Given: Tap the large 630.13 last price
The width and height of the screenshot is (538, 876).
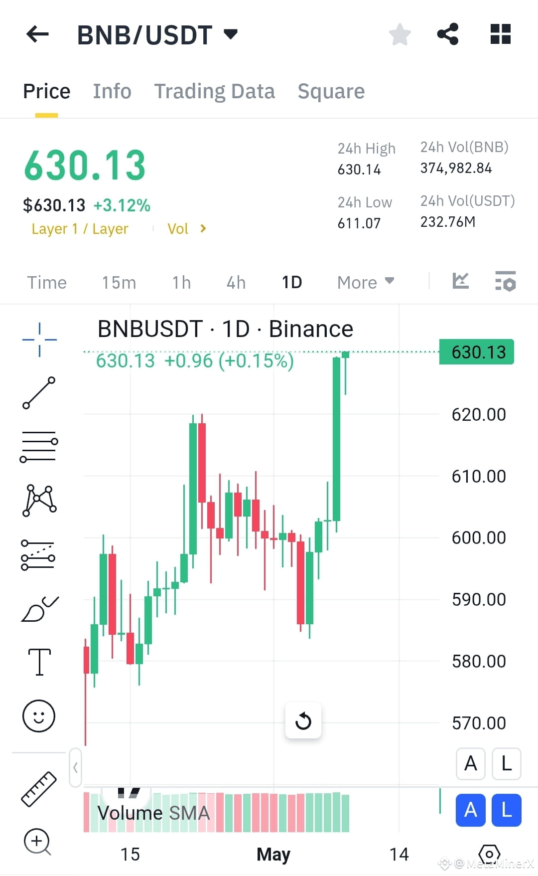Looking at the screenshot, I should (x=85, y=166).
